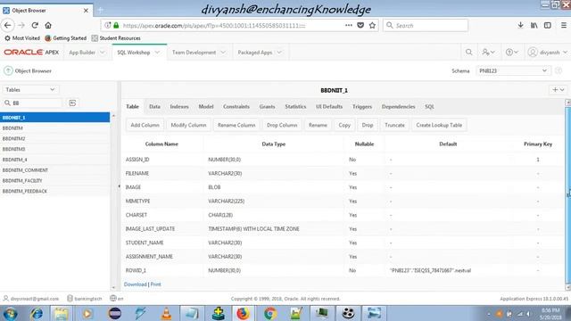Viewport: 571px width, 321px height.
Task: Switch to the Triggers tab
Action: point(362,107)
